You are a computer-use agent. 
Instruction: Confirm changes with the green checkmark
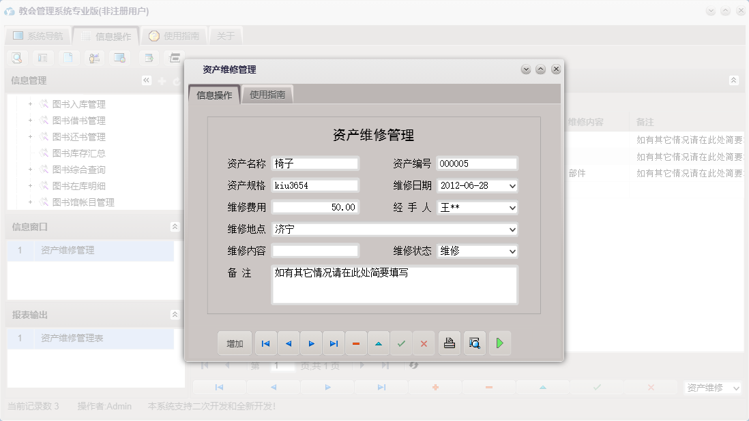coord(401,343)
